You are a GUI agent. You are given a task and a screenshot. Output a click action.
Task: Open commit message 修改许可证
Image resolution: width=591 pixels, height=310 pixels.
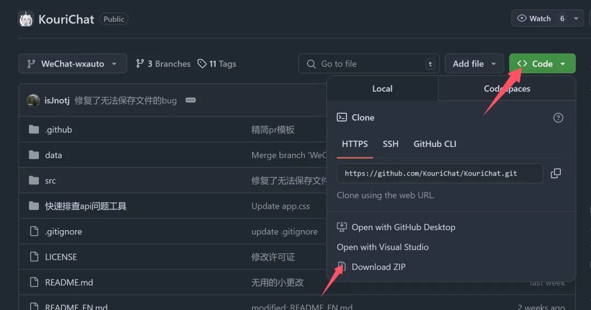pos(273,257)
